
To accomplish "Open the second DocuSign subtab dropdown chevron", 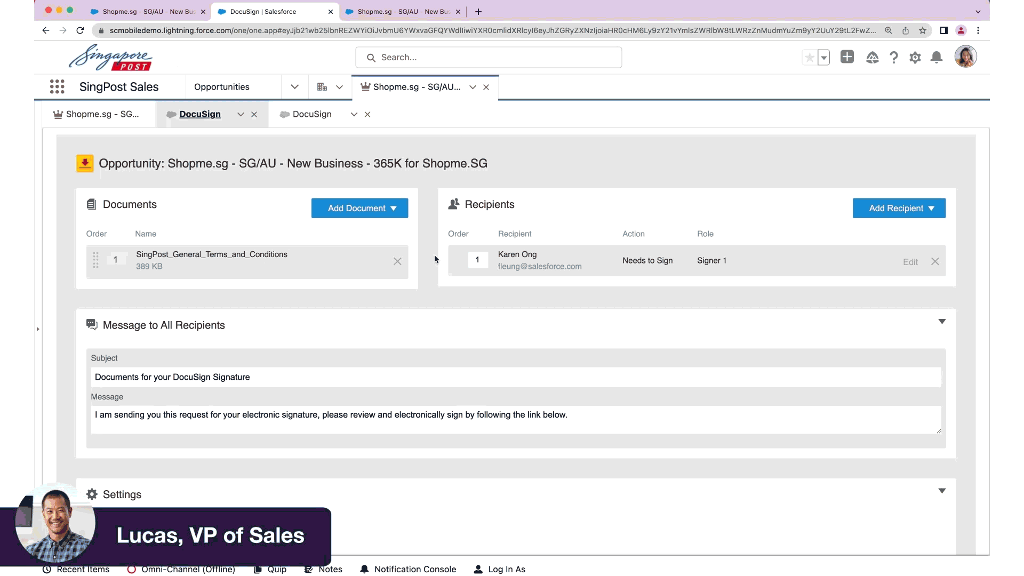I will pyautogui.click(x=354, y=114).
